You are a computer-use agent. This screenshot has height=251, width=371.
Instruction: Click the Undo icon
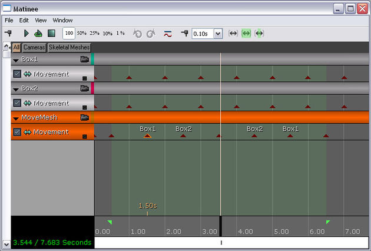pos(137,34)
